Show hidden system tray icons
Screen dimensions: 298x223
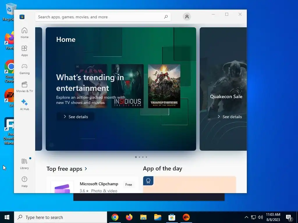pyautogui.click(x=246, y=217)
